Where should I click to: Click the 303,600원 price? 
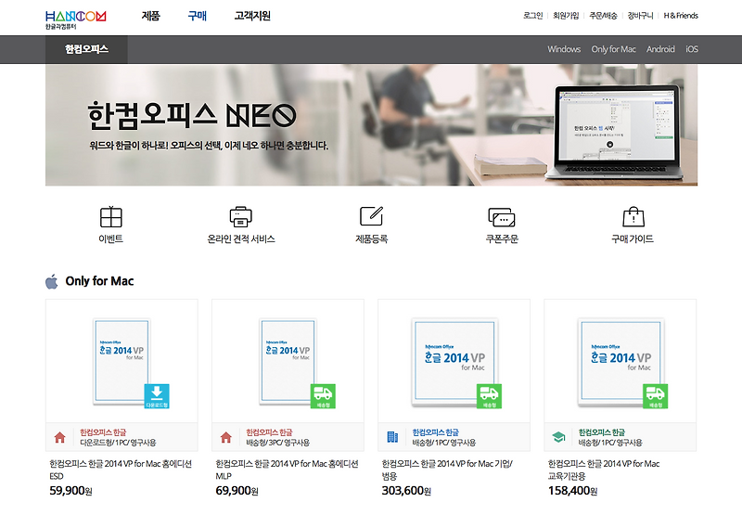(x=406, y=491)
